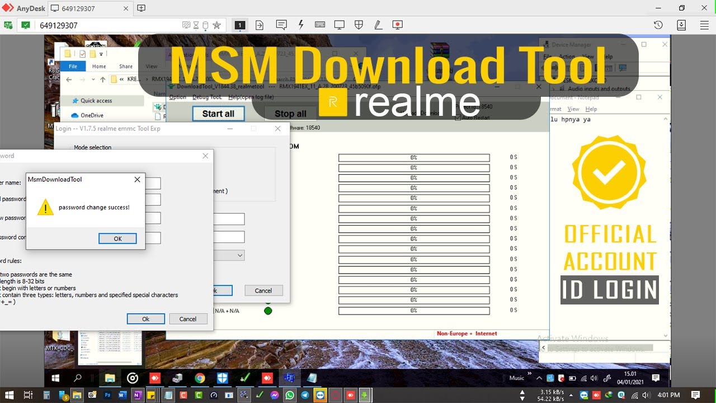Open AnyDesk session history icon

coord(658,25)
